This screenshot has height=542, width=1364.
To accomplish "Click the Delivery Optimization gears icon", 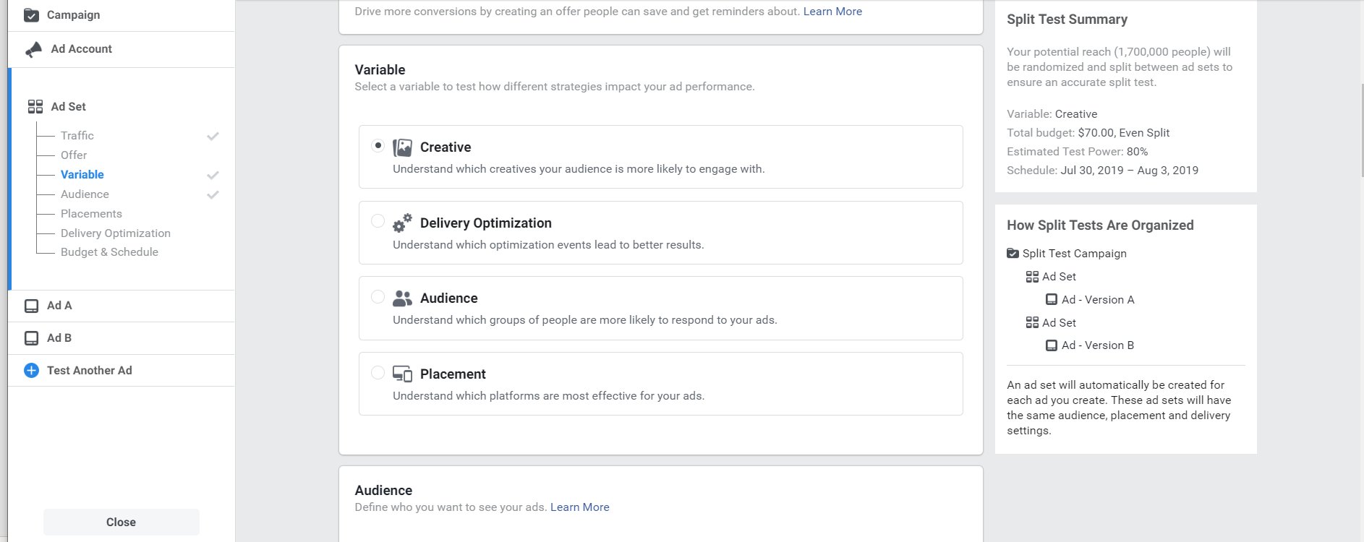I will (402, 223).
